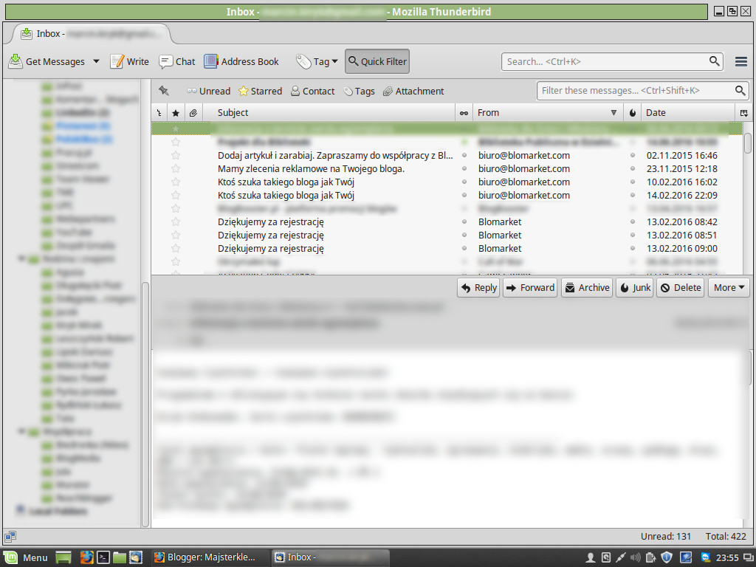This screenshot has height=567, width=756.
Task: Toggle the Quick Filter bar
Action: [377, 61]
